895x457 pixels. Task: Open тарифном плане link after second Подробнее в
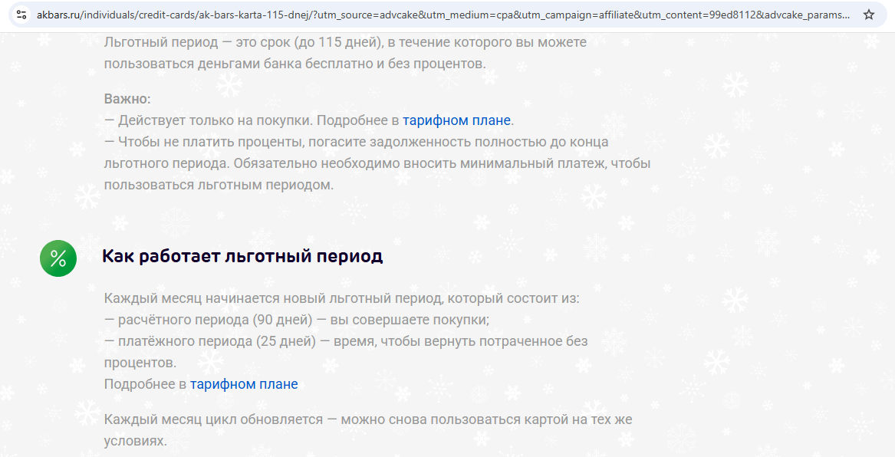click(x=244, y=384)
